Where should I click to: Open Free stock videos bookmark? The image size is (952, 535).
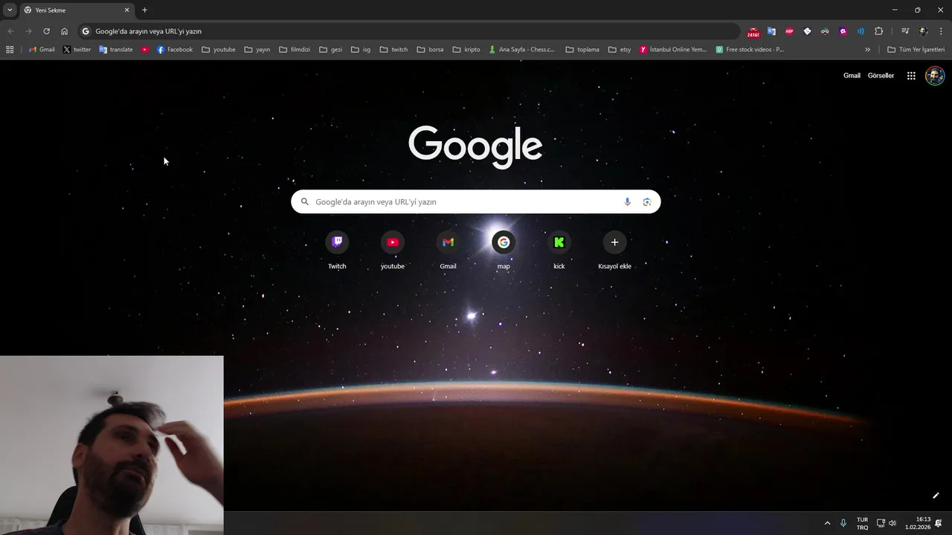750,50
